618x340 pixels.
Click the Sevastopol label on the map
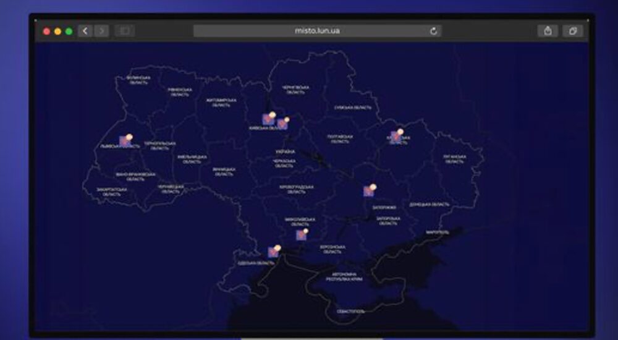(x=350, y=311)
